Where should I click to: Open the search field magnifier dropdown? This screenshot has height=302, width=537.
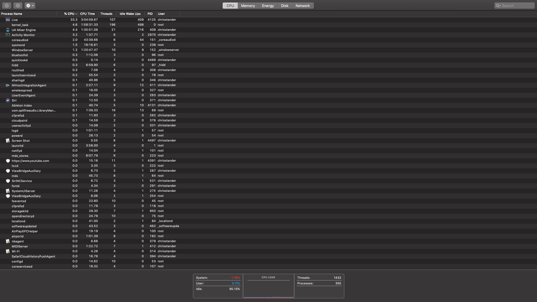pyautogui.click(x=498, y=6)
